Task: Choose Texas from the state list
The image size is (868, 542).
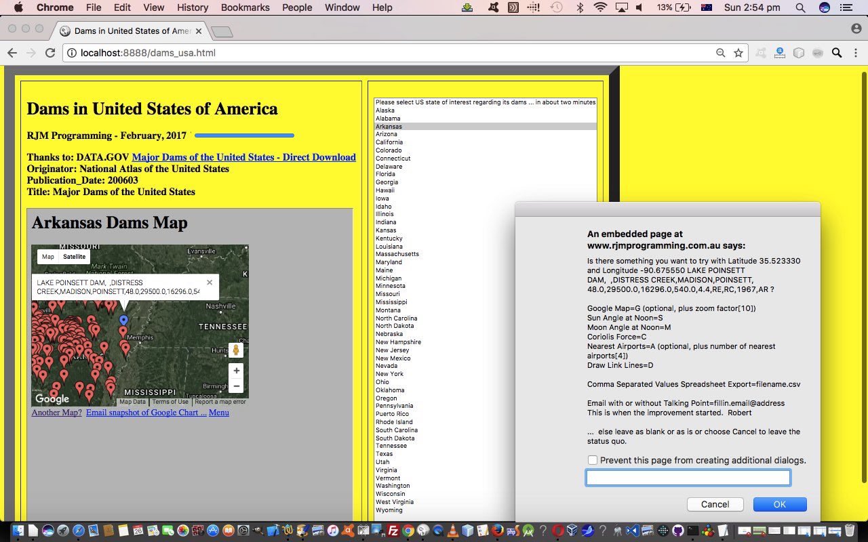Action: [486, 454]
